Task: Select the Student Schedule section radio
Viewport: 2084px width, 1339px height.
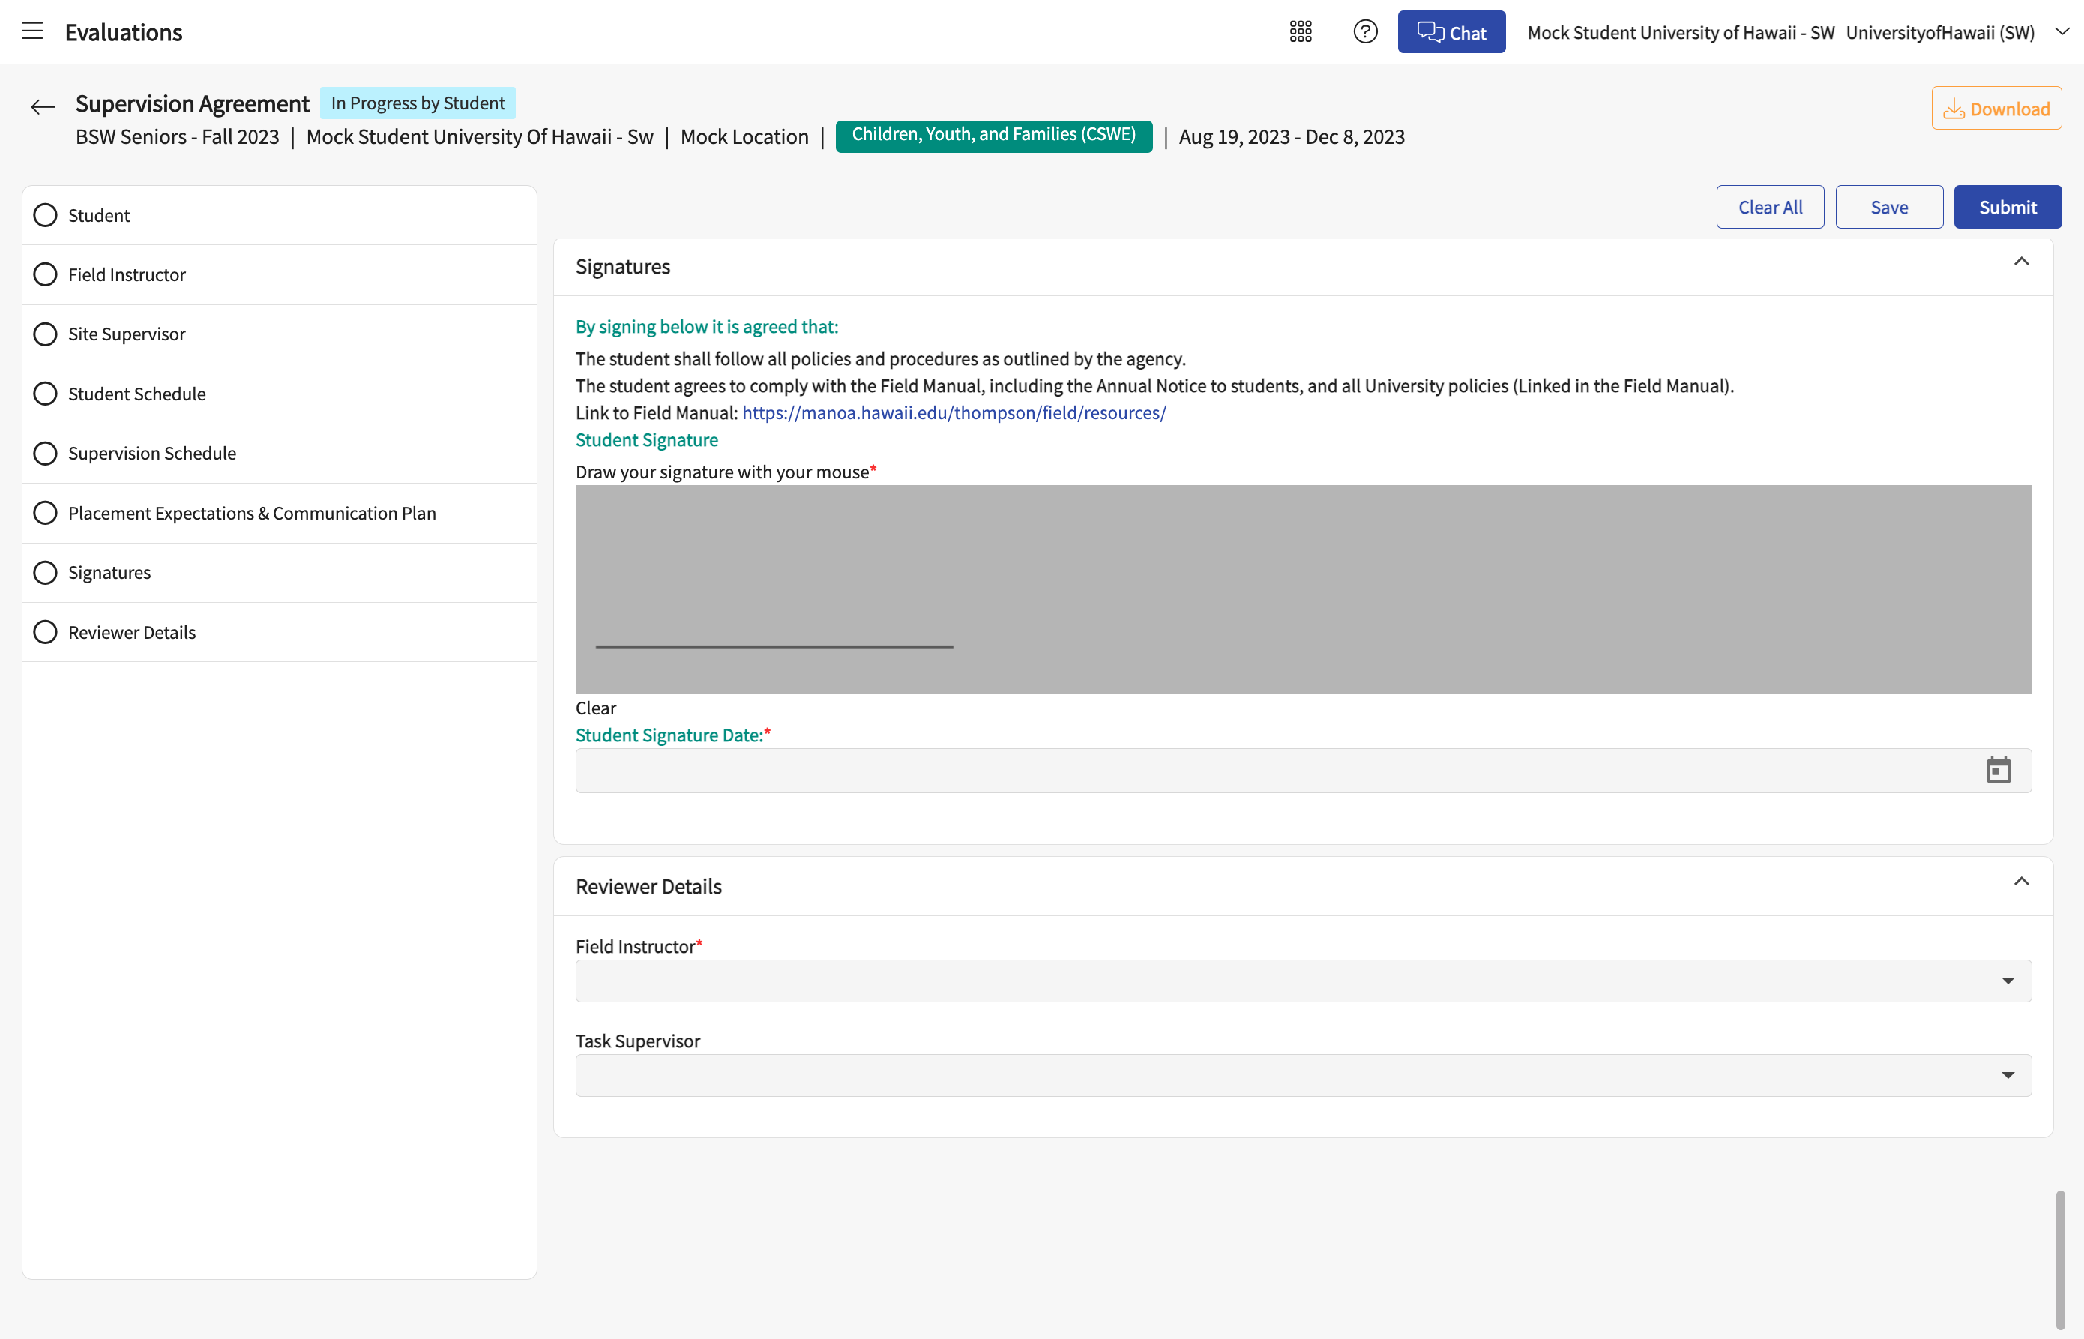Action: (45, 394)
